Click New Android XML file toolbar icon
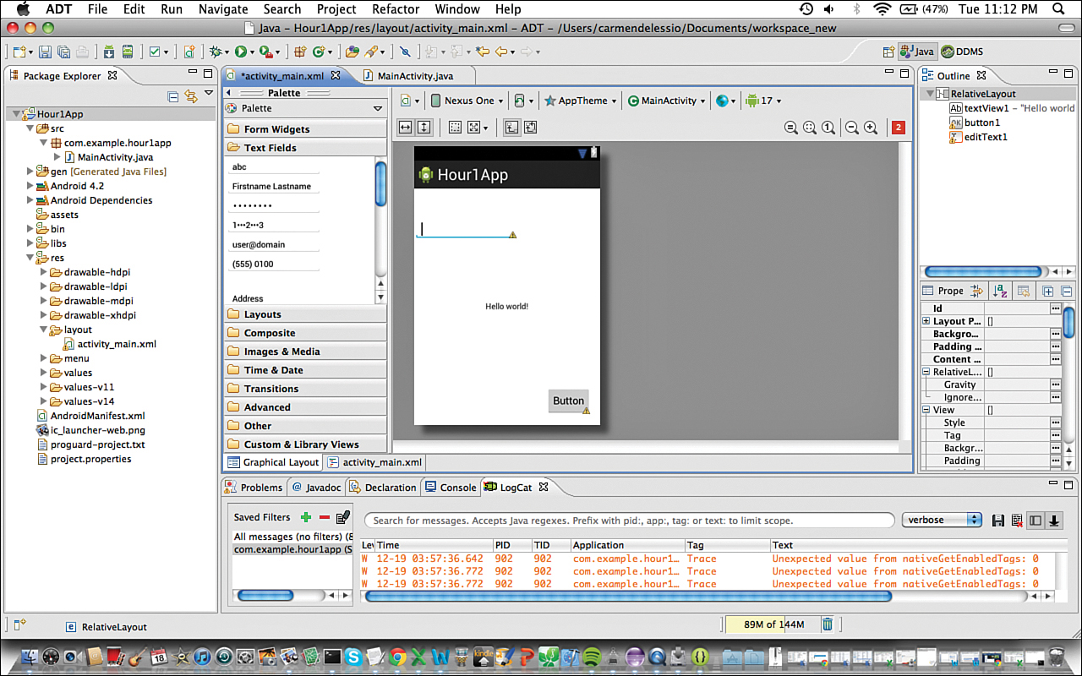The width and height of the screenshot is (1082, 676). coord(190,52)
